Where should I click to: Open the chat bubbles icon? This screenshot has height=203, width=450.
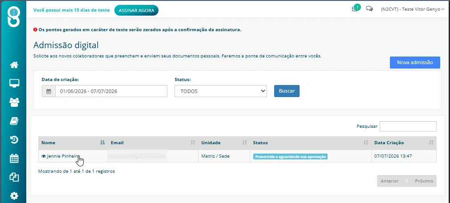tap(369, 9)
